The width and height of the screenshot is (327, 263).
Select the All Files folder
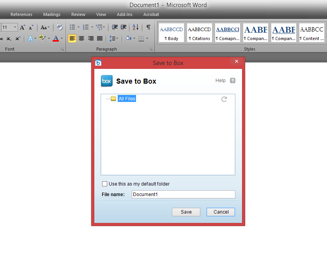[127, 99]
